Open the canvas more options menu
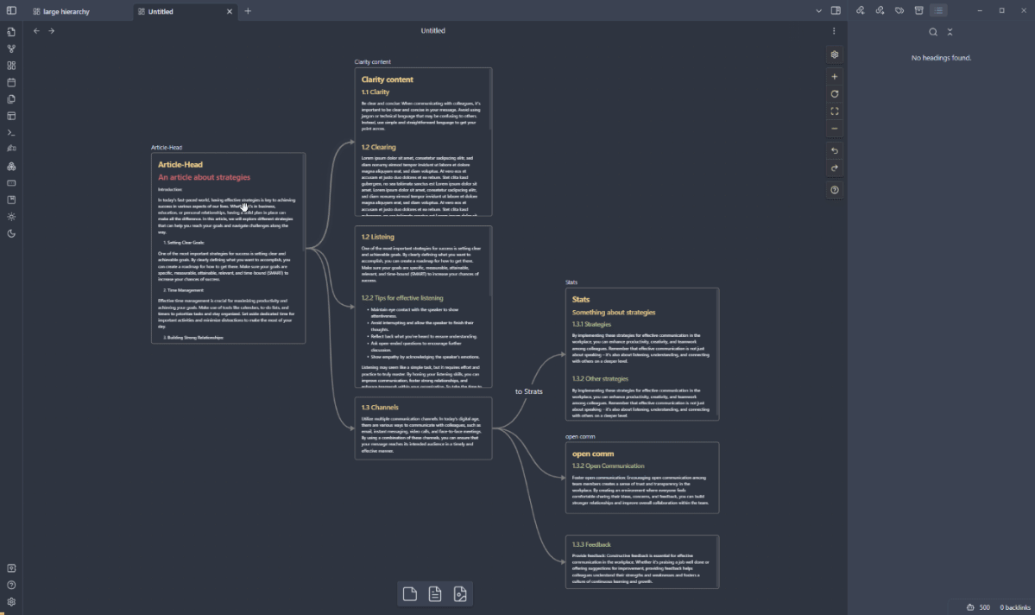 tap(834, 30)
